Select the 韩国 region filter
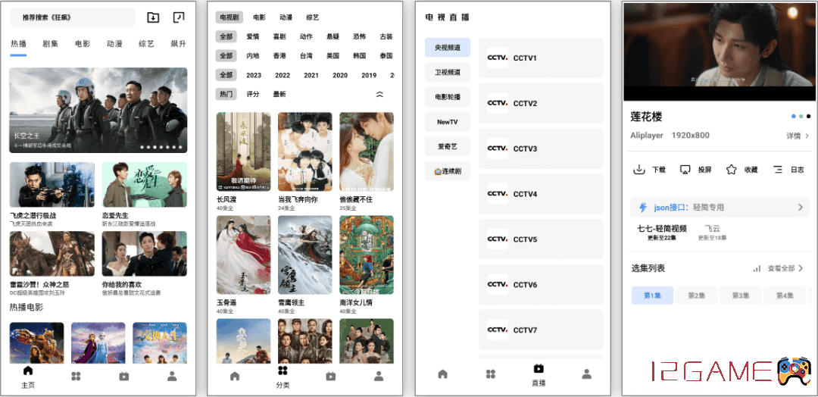 pyautogui.click(x=360, y=56)
